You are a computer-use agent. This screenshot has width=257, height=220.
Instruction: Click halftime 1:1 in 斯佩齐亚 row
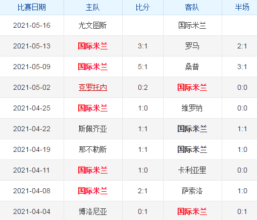pyautogui.click(x=242, y=129)
